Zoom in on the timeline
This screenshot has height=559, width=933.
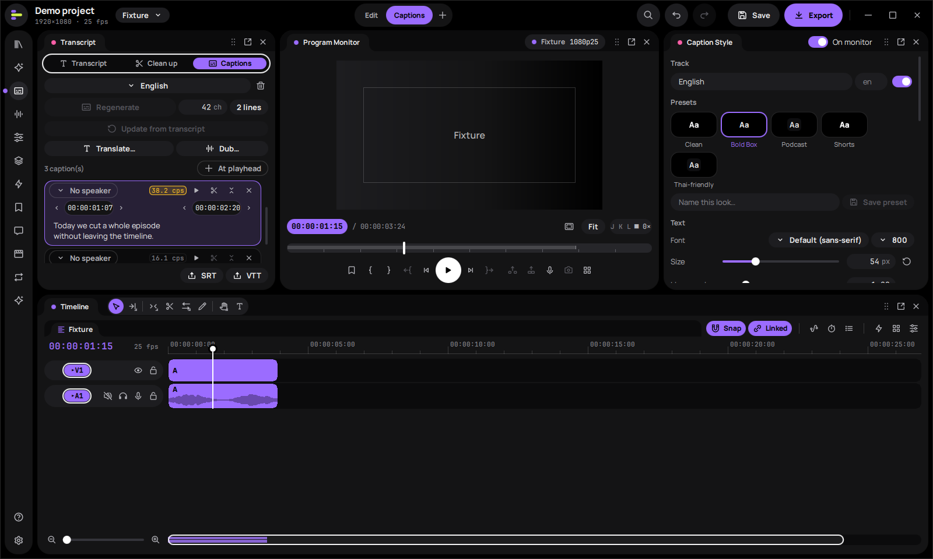(x=156, y=540)
